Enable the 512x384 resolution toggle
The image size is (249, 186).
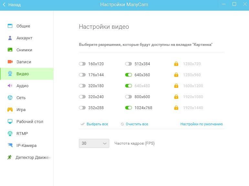point(128,64)
